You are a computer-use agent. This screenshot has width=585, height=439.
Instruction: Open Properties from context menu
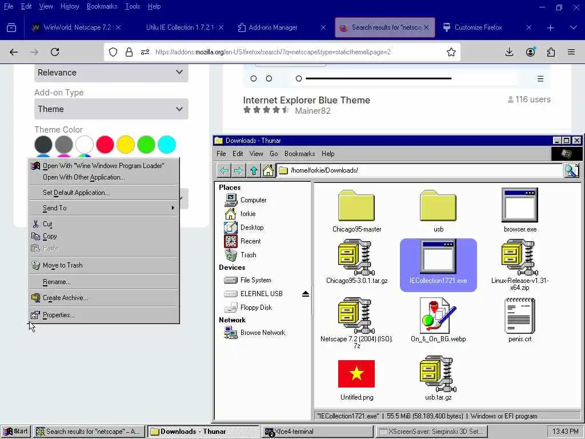(x=104, y=315)
